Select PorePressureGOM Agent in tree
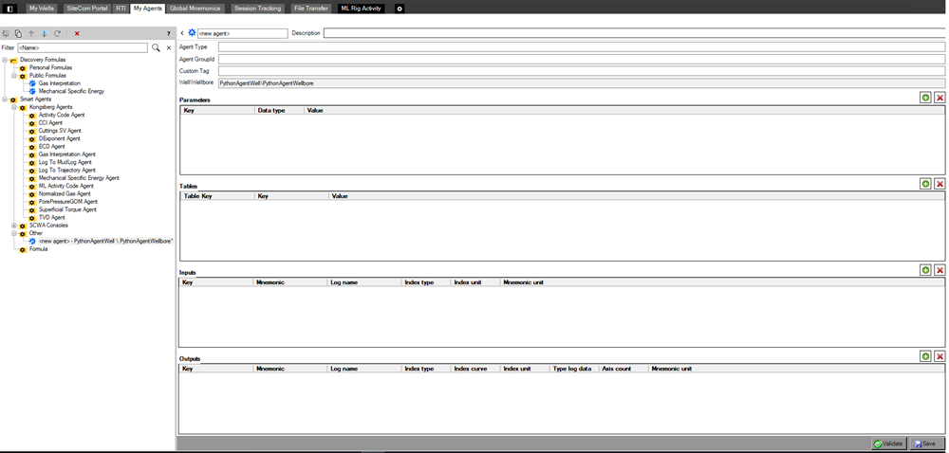 click(x=67, y=202)
